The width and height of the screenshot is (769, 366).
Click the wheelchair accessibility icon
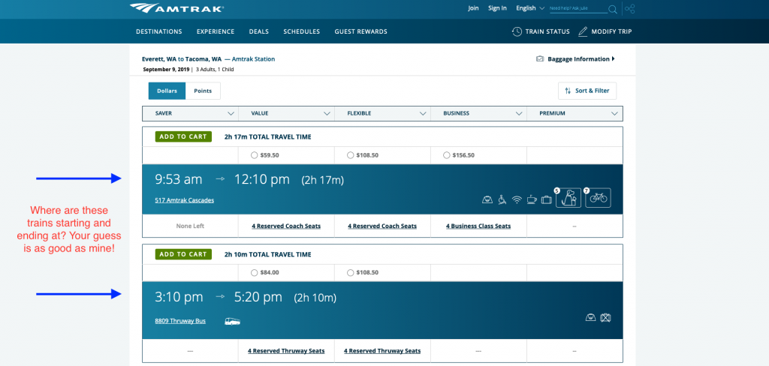(x=502, y=199)
